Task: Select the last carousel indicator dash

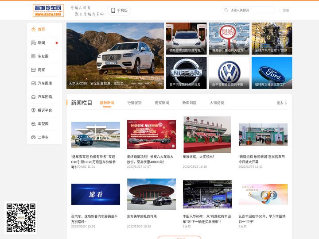Action: coord(160,83)
